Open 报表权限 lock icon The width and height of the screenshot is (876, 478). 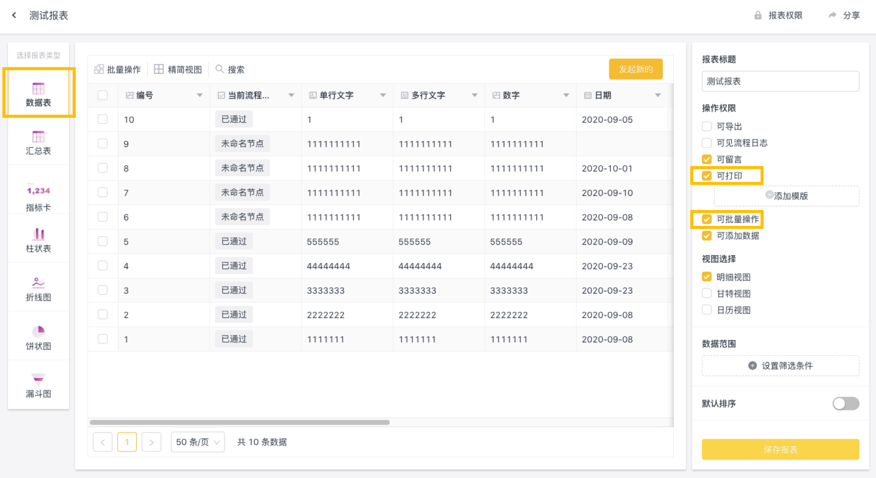[x=757, y=15]
